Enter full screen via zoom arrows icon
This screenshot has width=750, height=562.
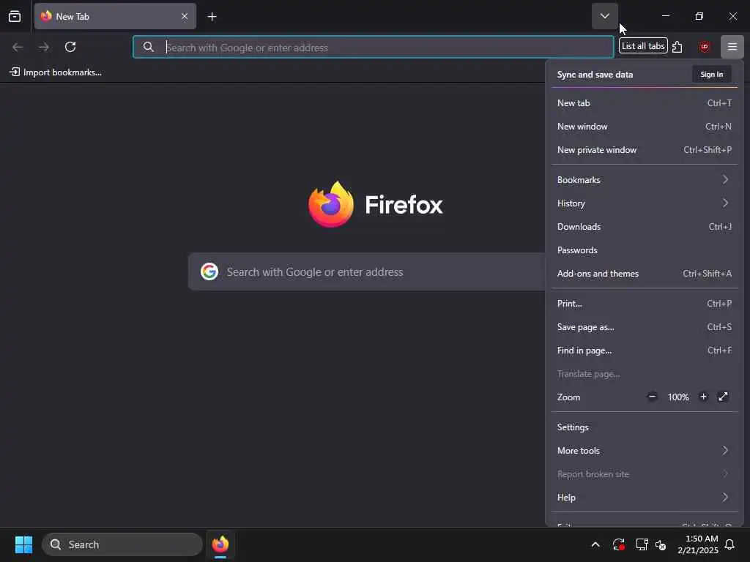click(723, 397)
